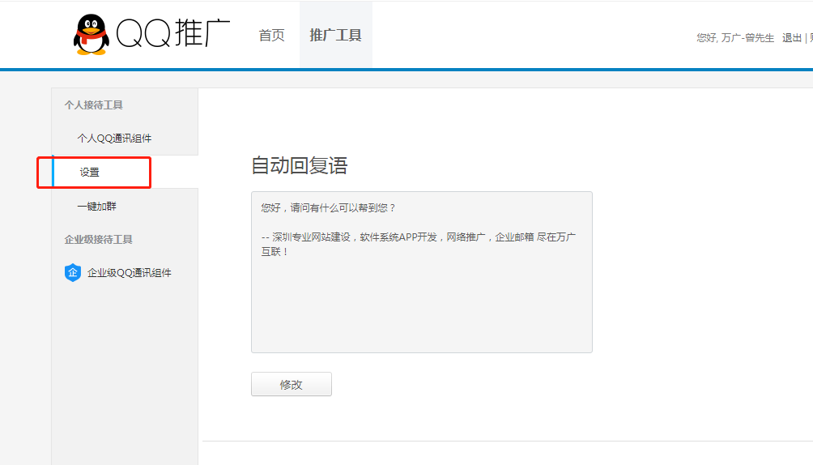Click the QQ推广 logo text
Screen dimensions: 813x465
tap(173, 34)
